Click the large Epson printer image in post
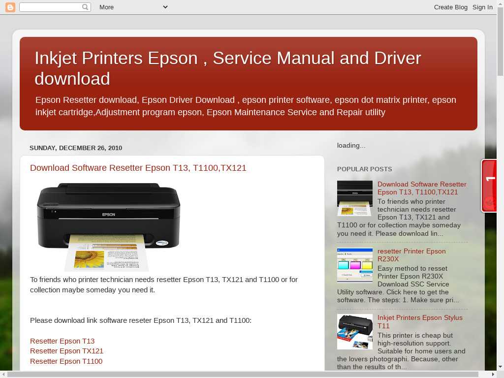504x378 pixels. [x=109, y=227]
